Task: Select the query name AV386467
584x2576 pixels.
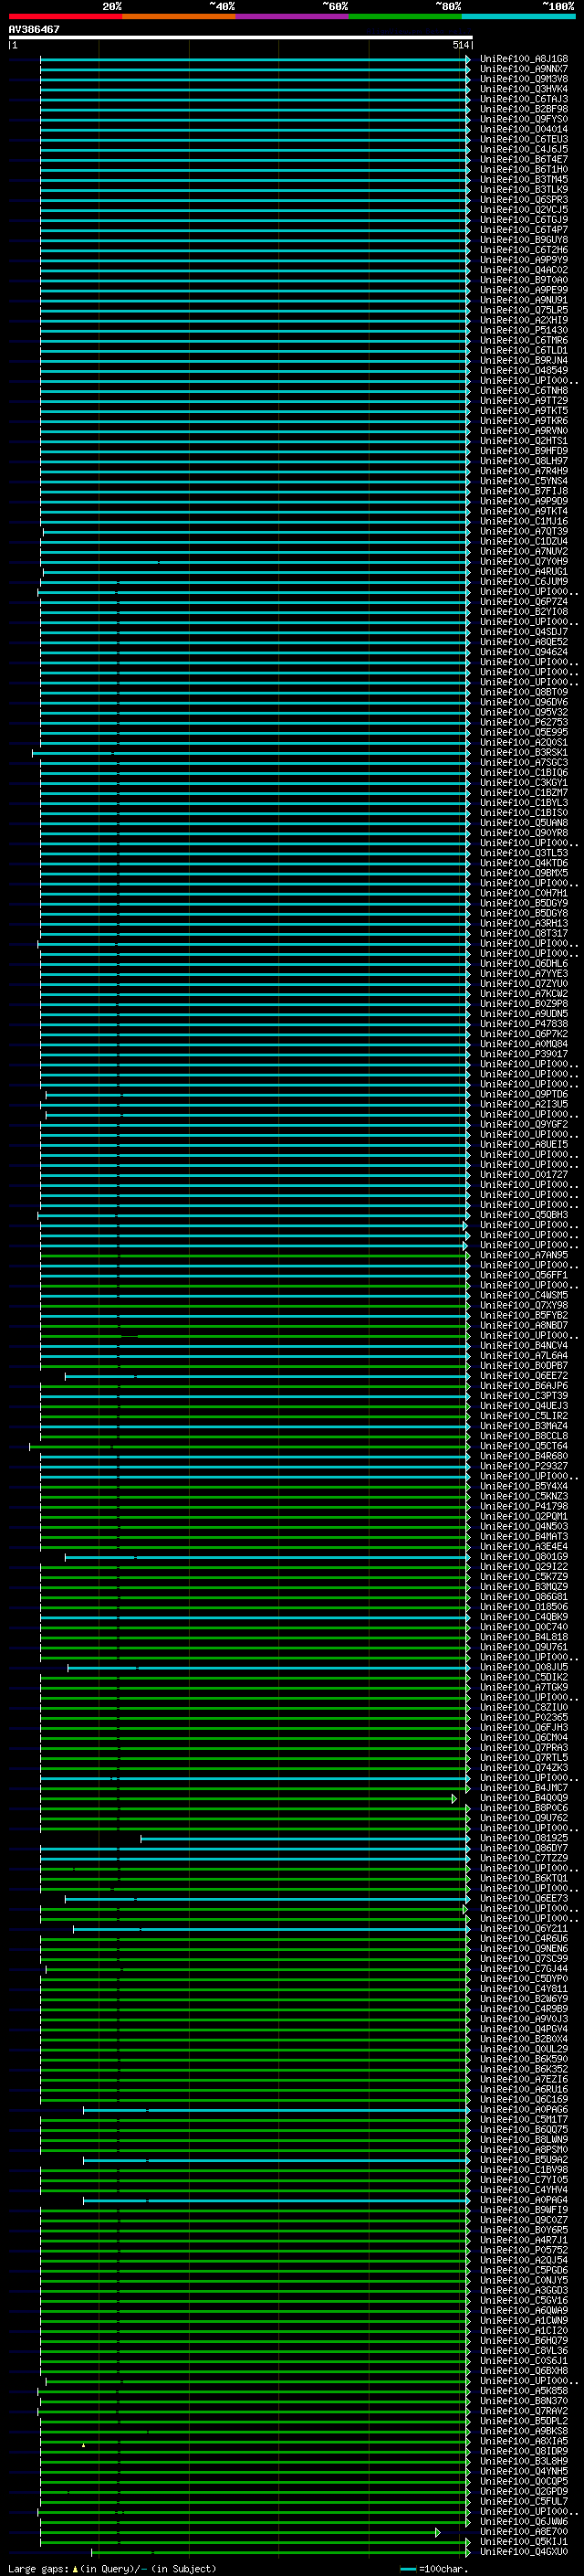Action: [34, 29]
